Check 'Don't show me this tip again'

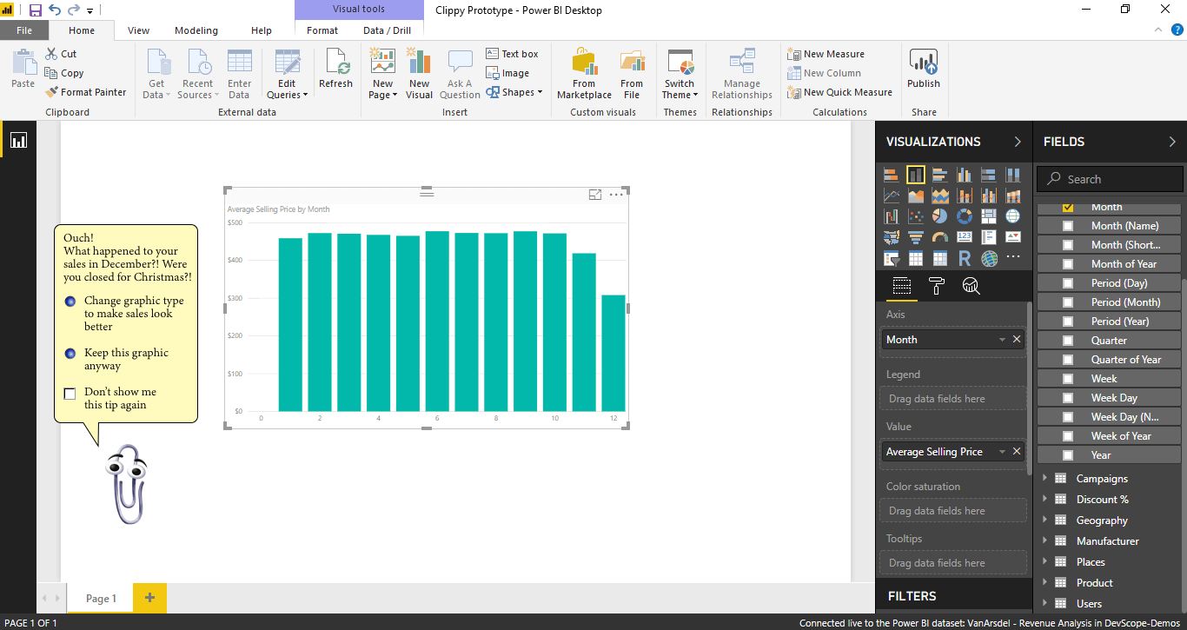(x=70, y=394)
